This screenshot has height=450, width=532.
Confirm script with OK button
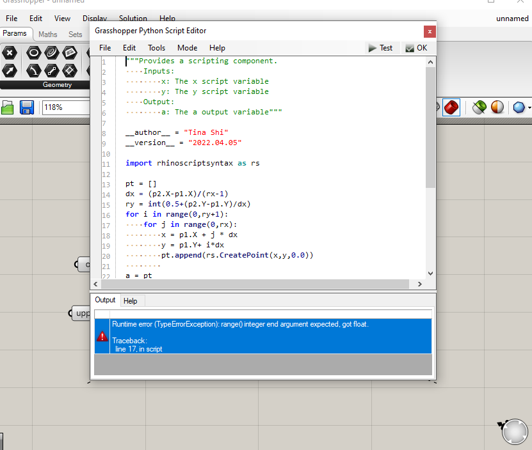pos(416,48)
